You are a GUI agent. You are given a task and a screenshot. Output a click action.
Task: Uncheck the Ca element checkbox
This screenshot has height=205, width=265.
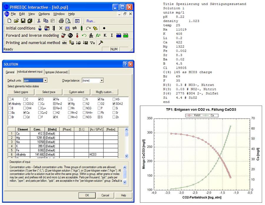tap(25, 113)
